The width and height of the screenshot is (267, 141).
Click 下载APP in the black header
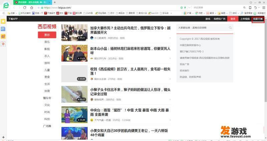pos(13,19)
